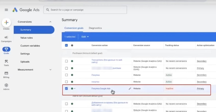
Task: Click the search for page or campaign field
Action: pos(85,10)
